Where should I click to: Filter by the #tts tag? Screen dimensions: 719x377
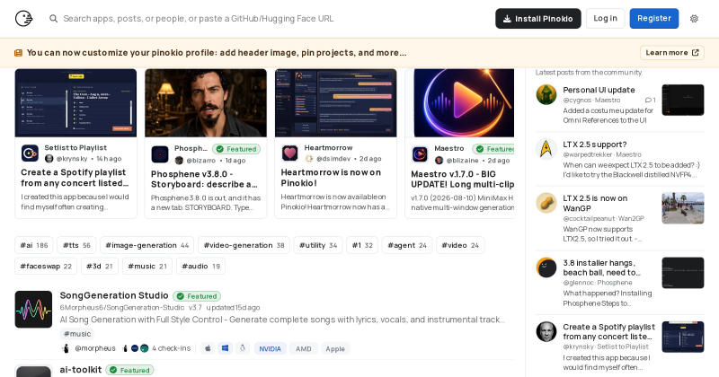pos(76,246)
